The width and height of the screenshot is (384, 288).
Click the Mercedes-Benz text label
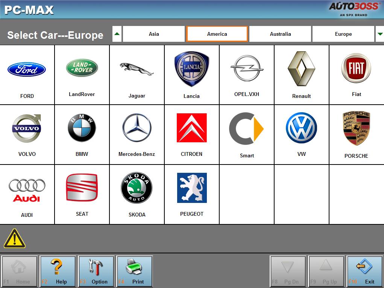[x=137, y=154]
